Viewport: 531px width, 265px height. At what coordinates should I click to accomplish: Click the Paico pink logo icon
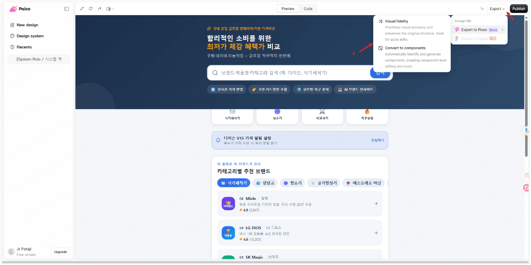[13, 9]
